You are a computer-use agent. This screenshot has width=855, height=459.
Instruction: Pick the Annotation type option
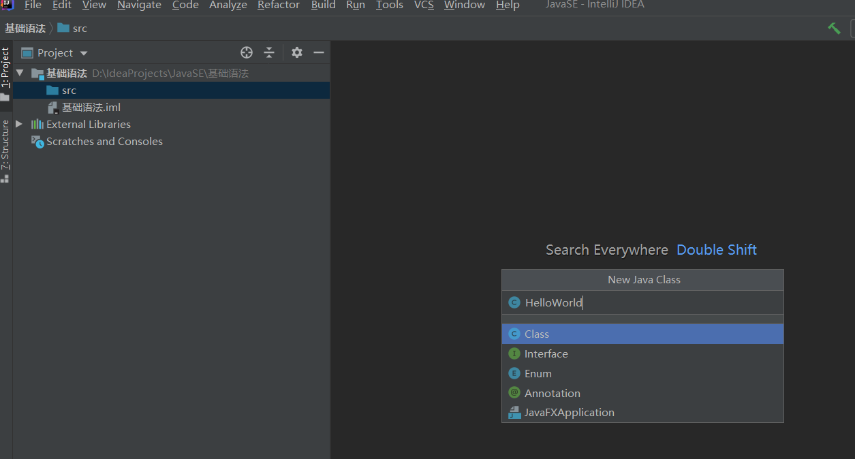[552, 393]
